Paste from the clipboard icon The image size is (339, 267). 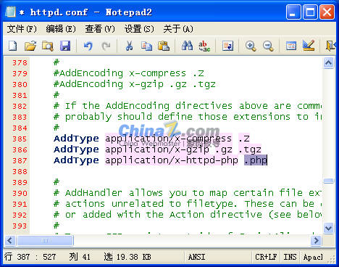164,46
